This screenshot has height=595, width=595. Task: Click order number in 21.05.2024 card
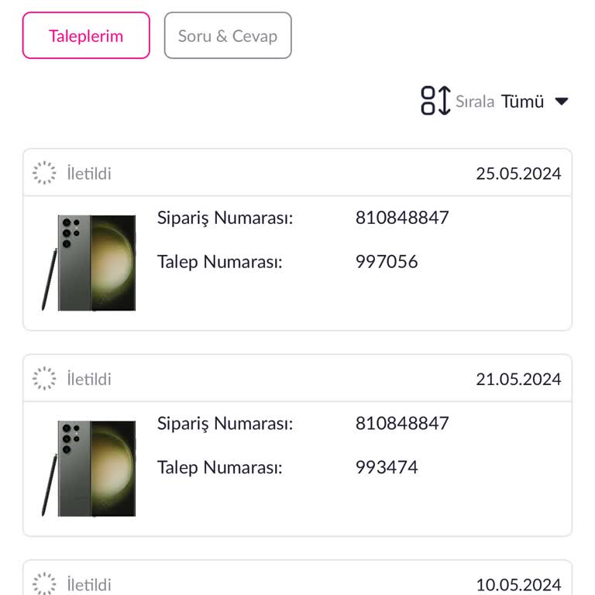(402, 424)
